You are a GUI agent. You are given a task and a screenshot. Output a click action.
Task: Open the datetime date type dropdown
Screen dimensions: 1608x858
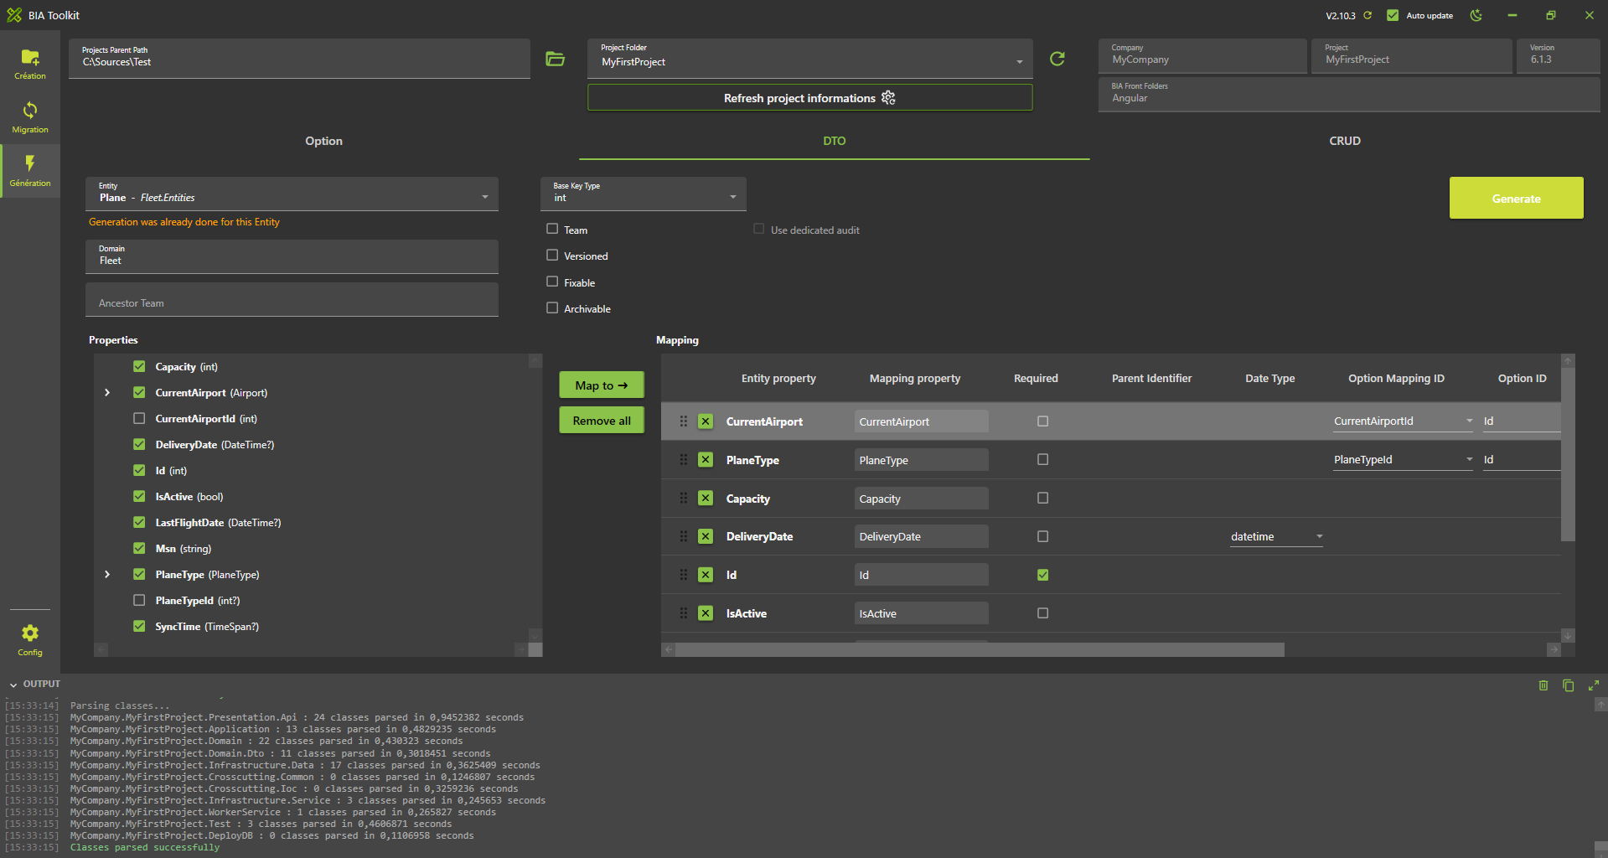1276,536
